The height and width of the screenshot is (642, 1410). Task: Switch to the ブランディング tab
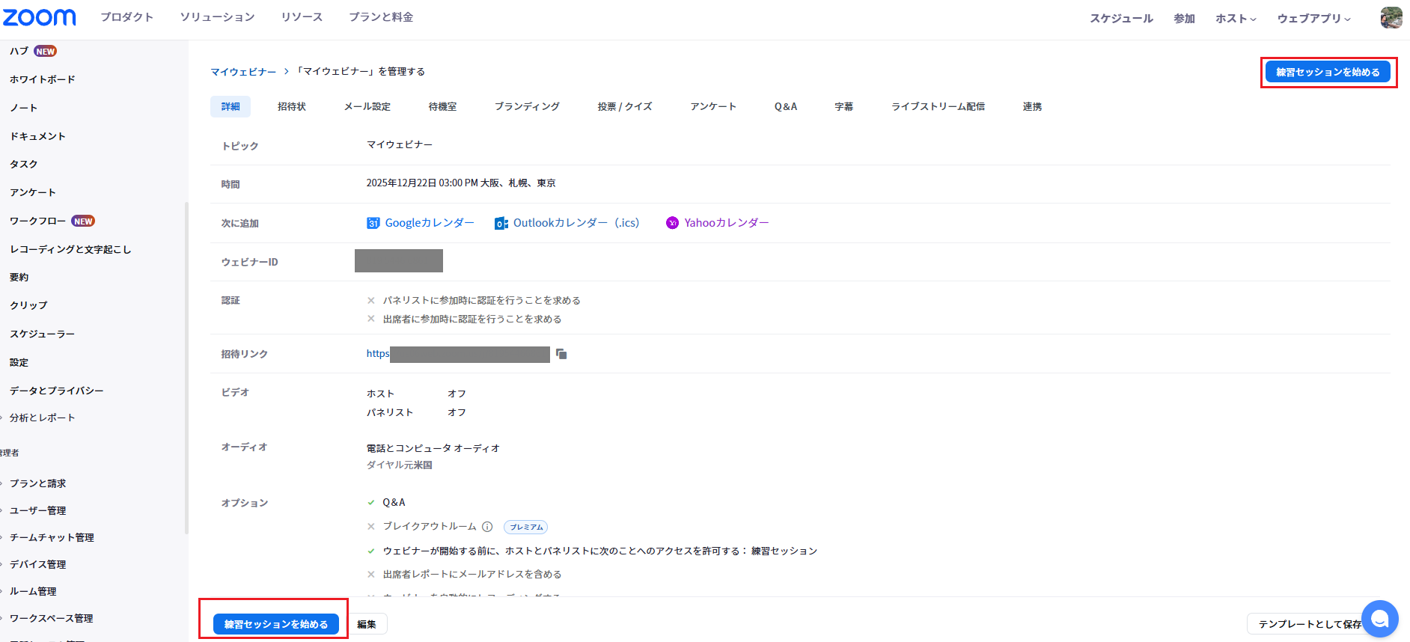(x=527, y=106)
